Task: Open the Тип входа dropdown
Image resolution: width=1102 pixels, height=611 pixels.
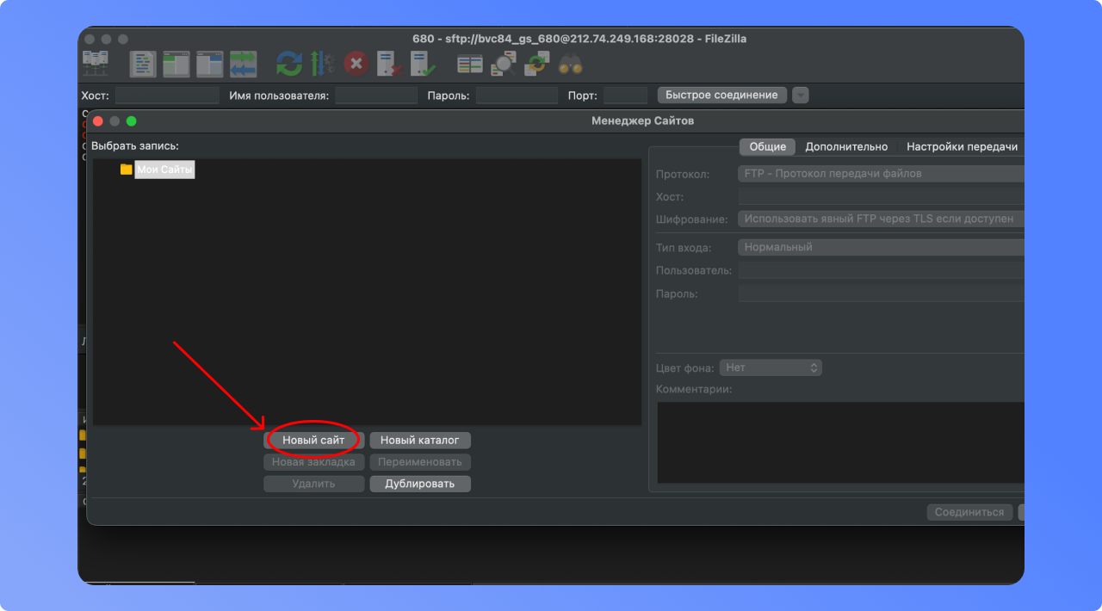Action: 881,247
